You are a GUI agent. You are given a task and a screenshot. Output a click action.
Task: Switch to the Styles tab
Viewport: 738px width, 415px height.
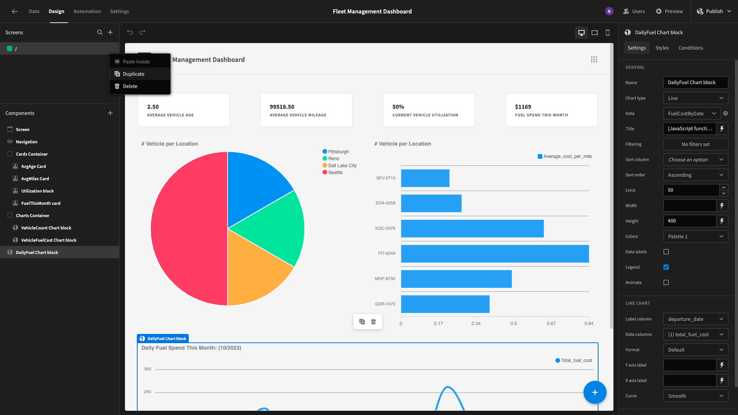pos(662,48)
